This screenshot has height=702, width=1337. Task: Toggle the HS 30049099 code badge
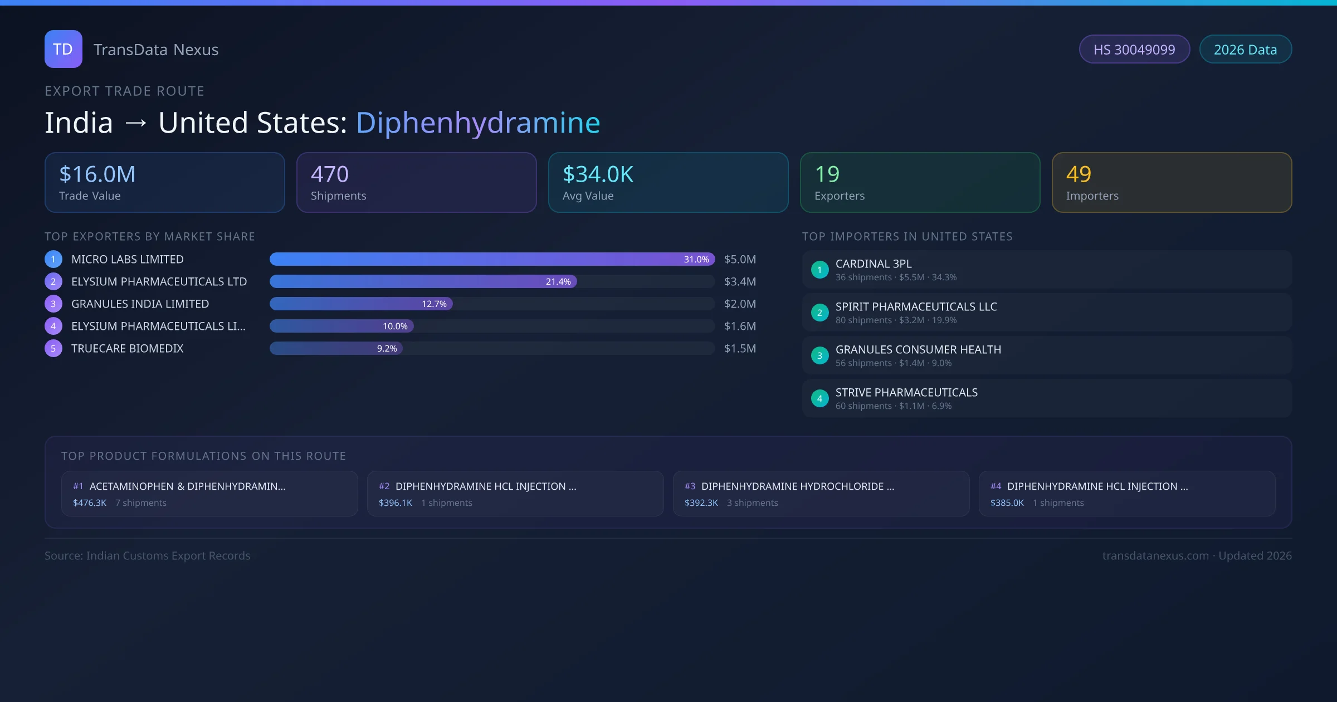click(1134, 49)
